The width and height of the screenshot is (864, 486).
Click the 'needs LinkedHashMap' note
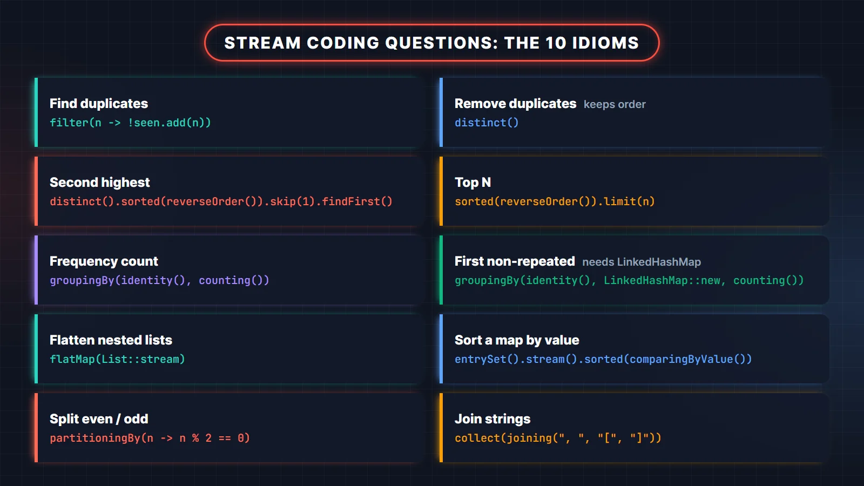pos(642,262)
